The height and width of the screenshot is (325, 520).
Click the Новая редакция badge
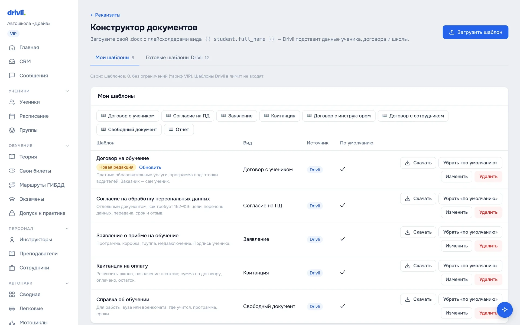coord(116,167)
